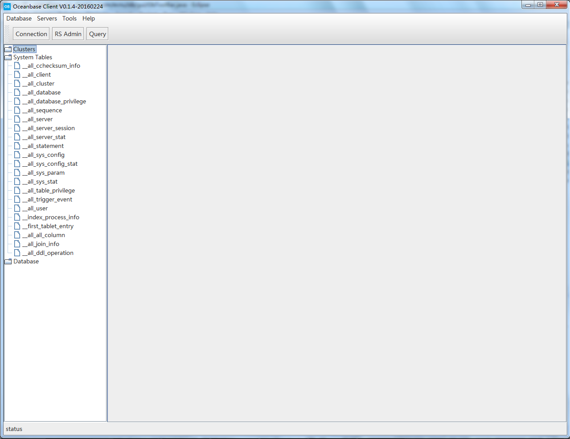Click file icon of __all_server_stat

click(x=17, y=137)
